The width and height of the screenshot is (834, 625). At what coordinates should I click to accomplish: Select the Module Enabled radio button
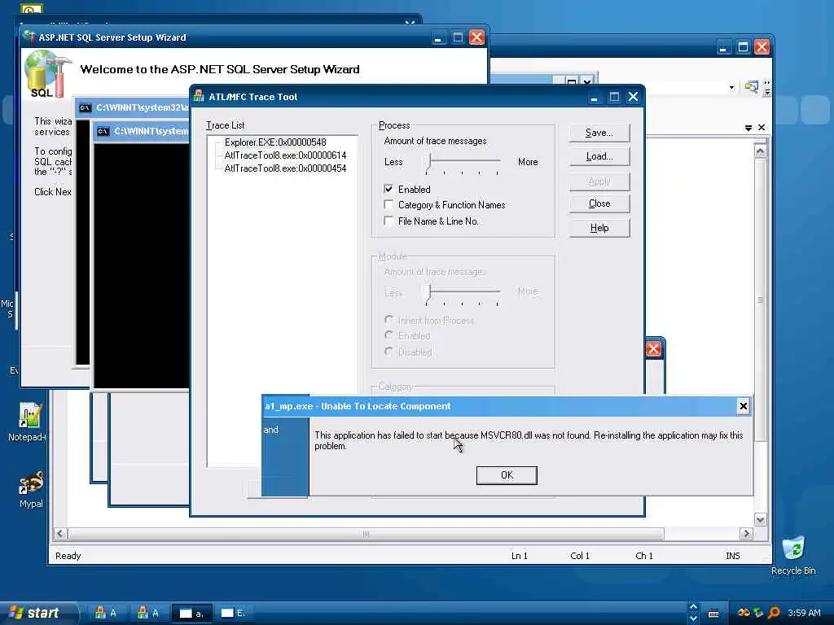pyautogui.click(x=388, y=335)
